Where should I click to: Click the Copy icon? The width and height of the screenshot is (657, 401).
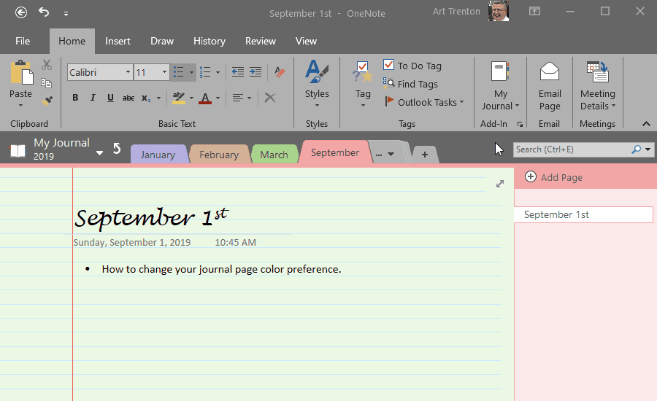click(x=47, y=83)
